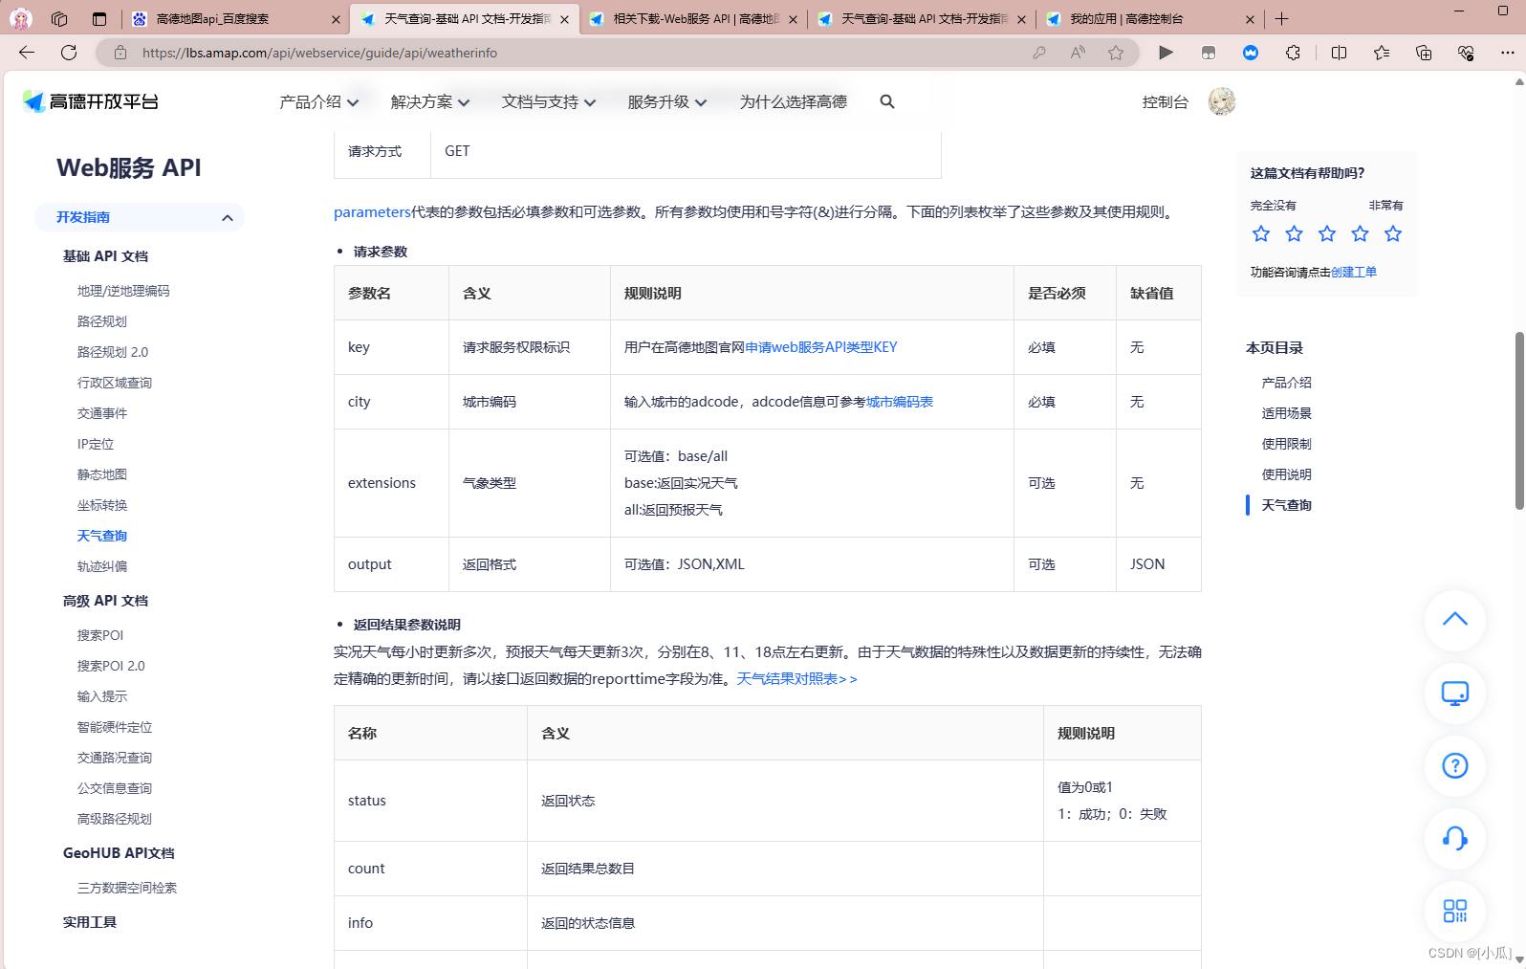Image resolution: width=1526 pixels, height=969 pixels.
Task: Jump to 使用限制 in page contents
Action: (1286, 444)
